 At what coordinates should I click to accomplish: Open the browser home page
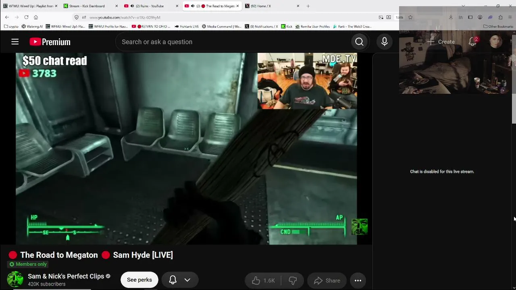click(x=36, y=17)
